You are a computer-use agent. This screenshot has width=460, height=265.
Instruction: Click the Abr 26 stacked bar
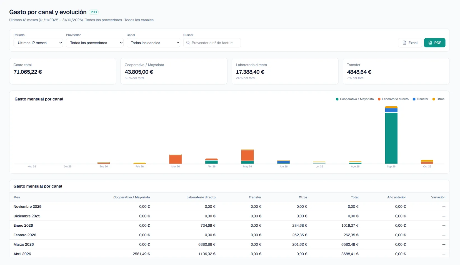pos(211,161)
